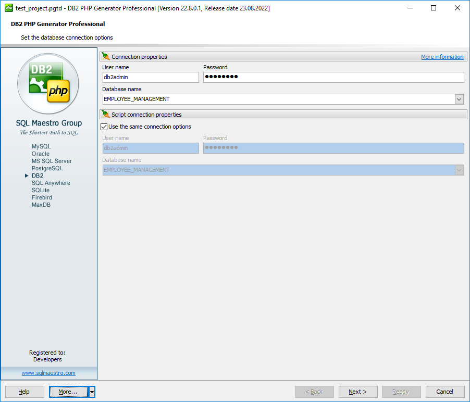The image size is (470, 402).
Task: Open the Database name dropdown
Action: point(459,99)
